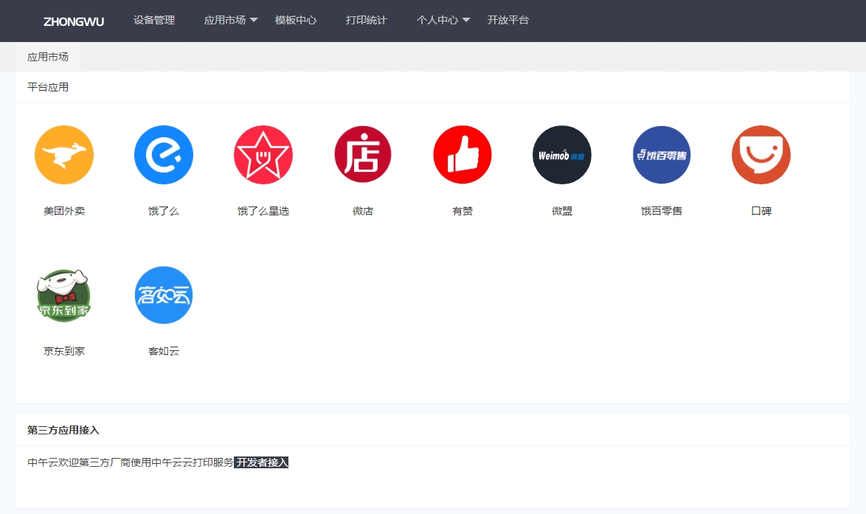
Task: Click the 口碑 text label
Action: click(x=761, y=211)
